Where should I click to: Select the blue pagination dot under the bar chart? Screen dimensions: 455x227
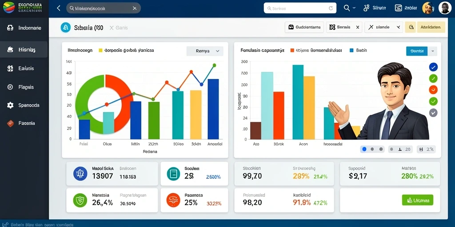pos(364,149)
